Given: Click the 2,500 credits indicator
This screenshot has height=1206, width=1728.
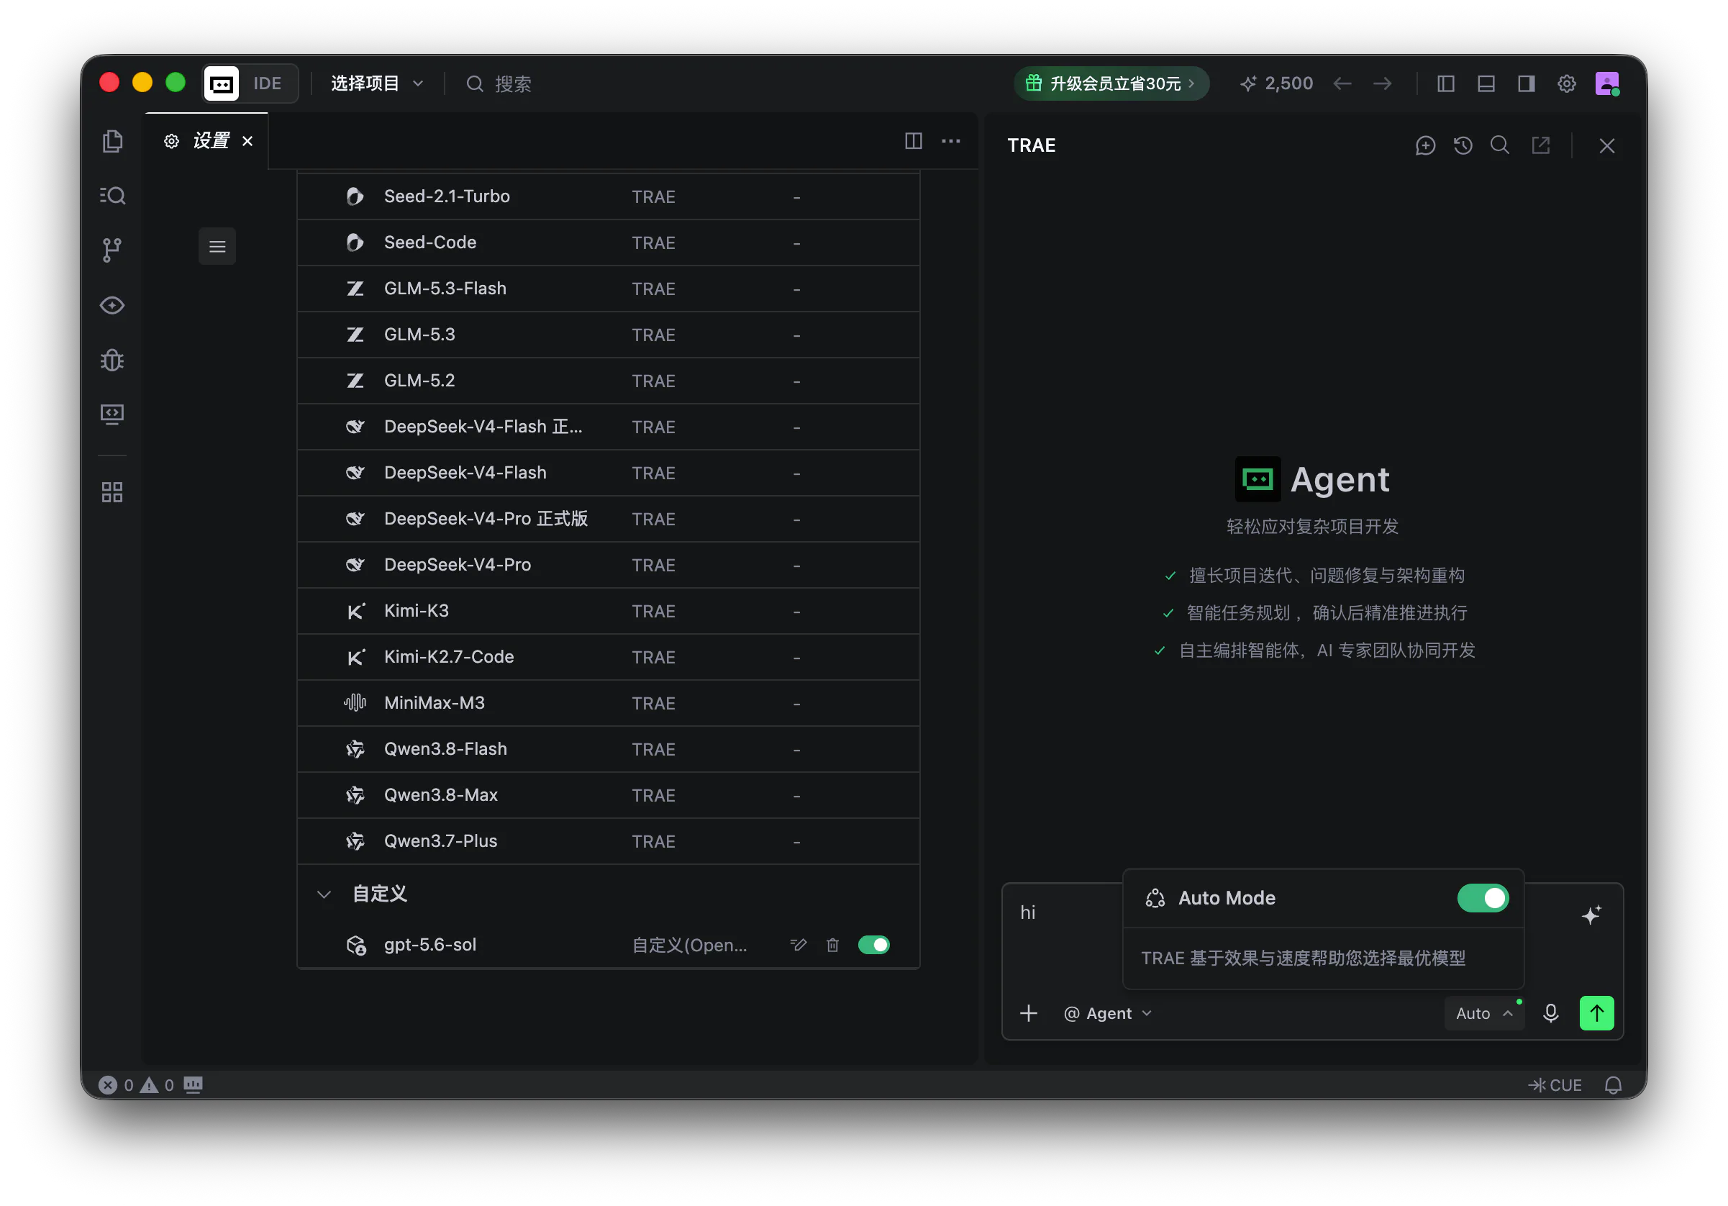Looking at the screenshot, I should point(1275,83).
